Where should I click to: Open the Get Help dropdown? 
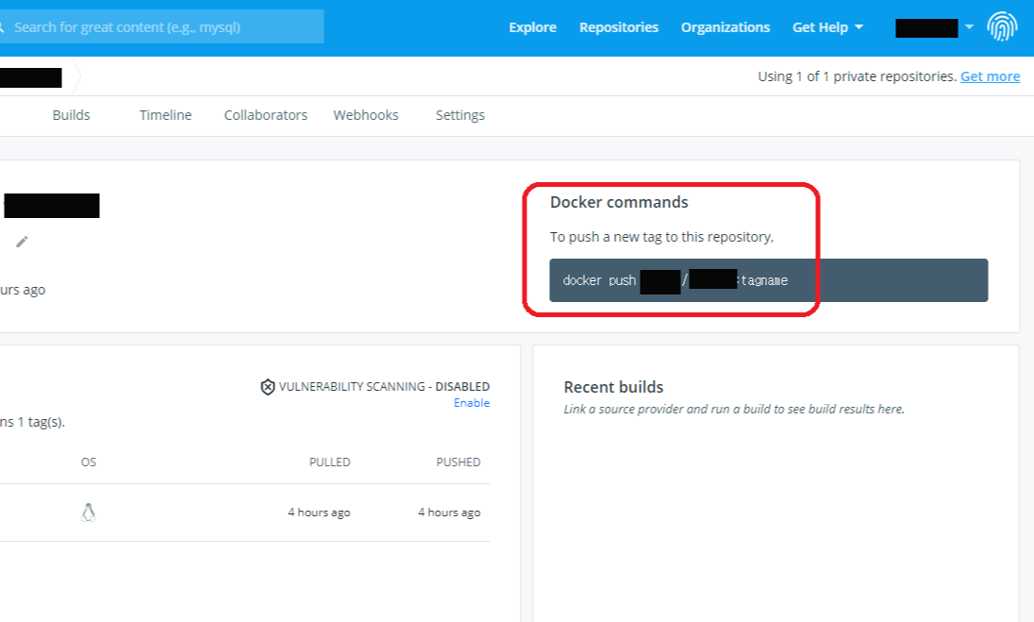pos(827,27)
